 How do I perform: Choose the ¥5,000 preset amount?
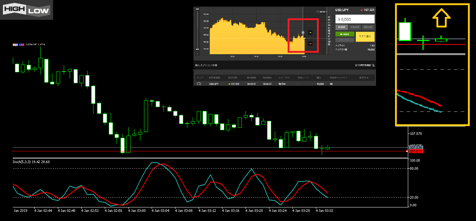coord(341,27)
